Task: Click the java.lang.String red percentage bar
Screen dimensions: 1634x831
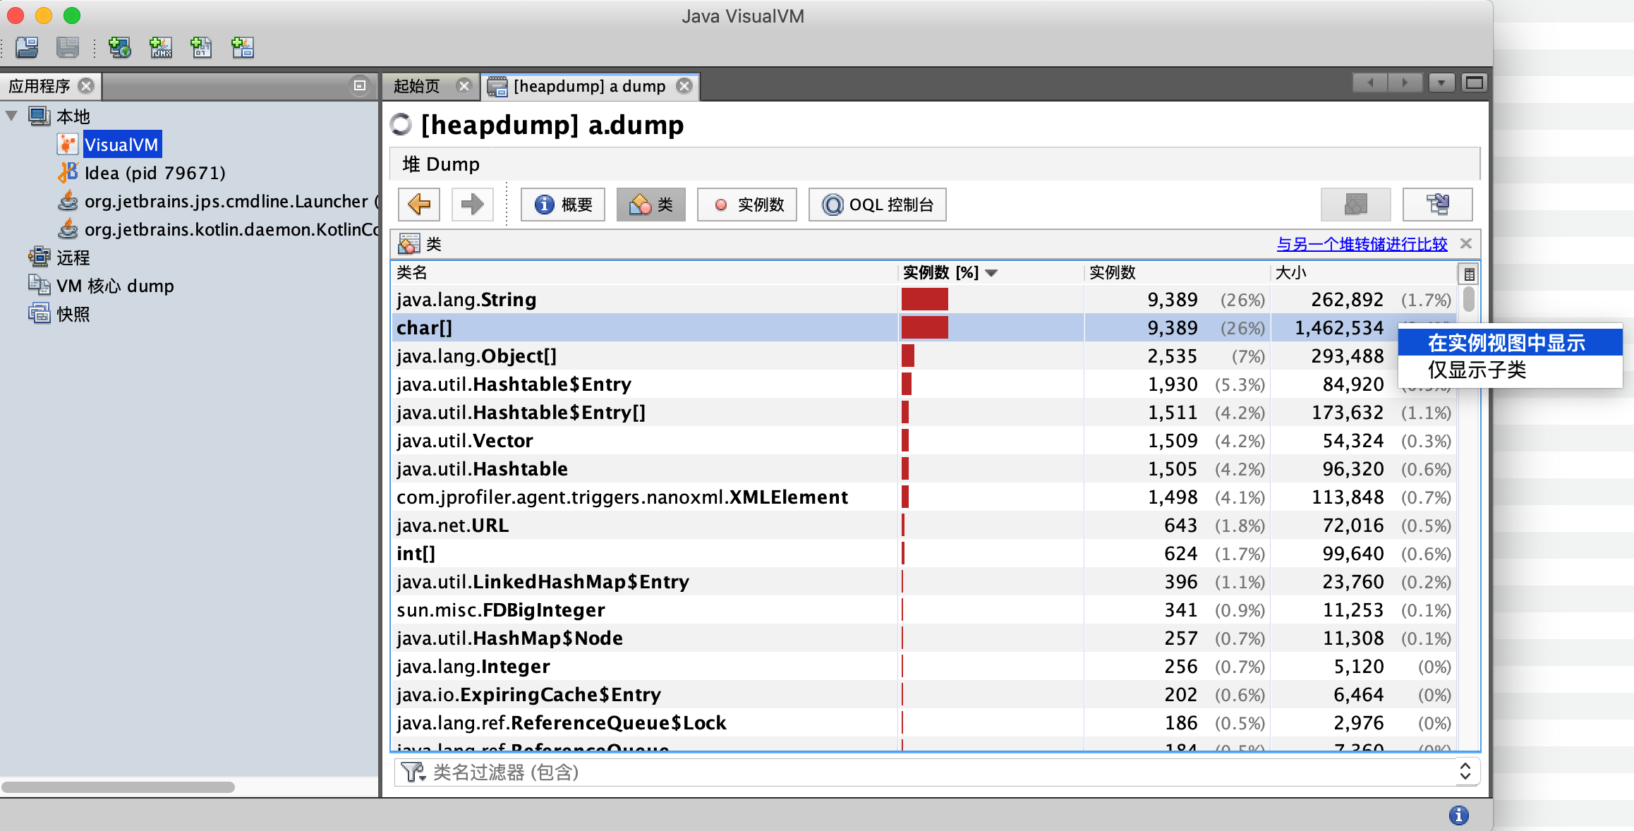Action: pyautogui.click(x=924, y=300)
